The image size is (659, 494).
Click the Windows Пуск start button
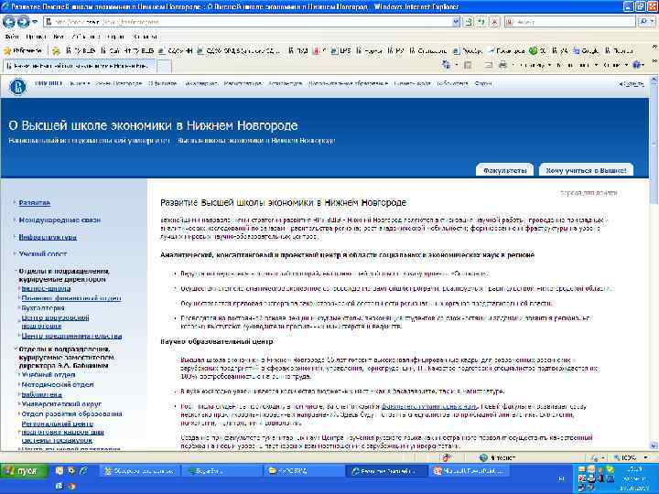(x=24, y=471)
